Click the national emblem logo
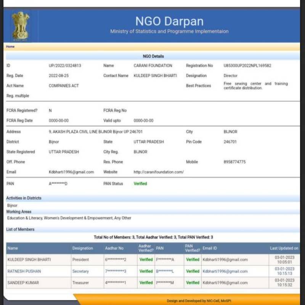 [21, 26]
